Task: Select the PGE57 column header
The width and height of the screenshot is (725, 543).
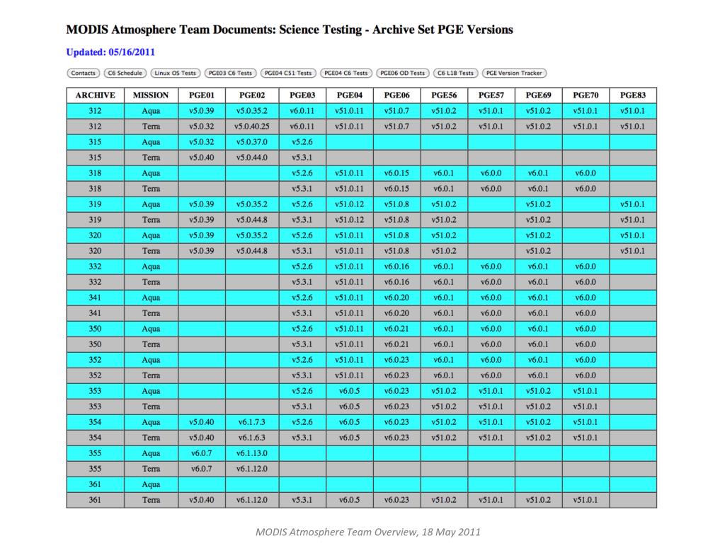Action: [491, 95]
